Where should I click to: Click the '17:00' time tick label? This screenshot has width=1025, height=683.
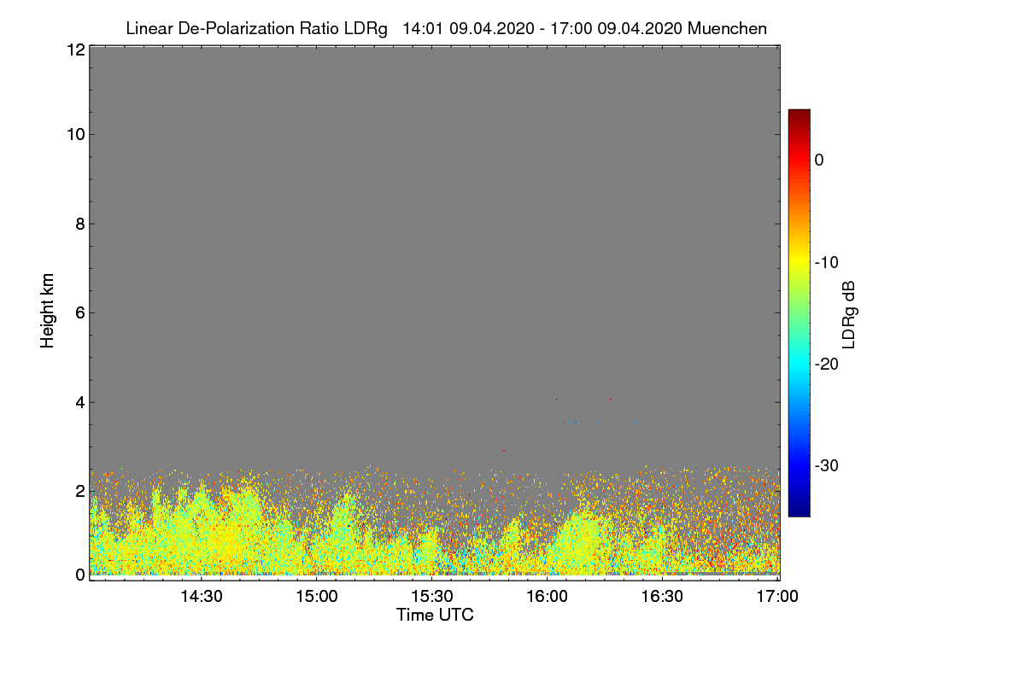point(777,597)
